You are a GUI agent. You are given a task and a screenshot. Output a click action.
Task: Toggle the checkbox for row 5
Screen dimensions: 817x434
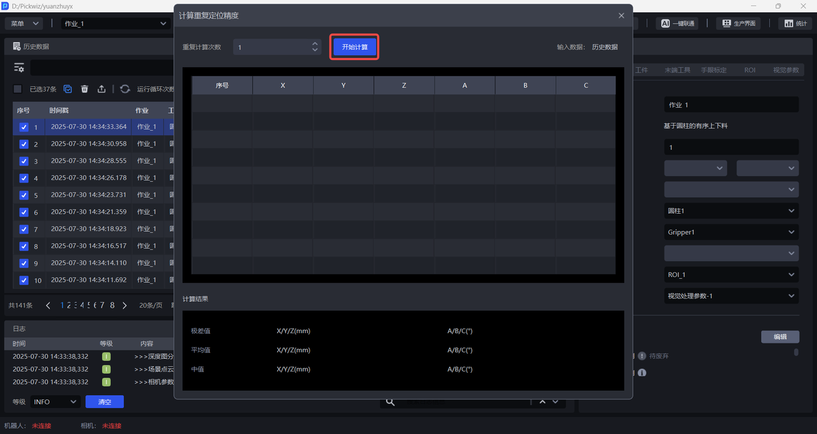(x=24, y=195)
